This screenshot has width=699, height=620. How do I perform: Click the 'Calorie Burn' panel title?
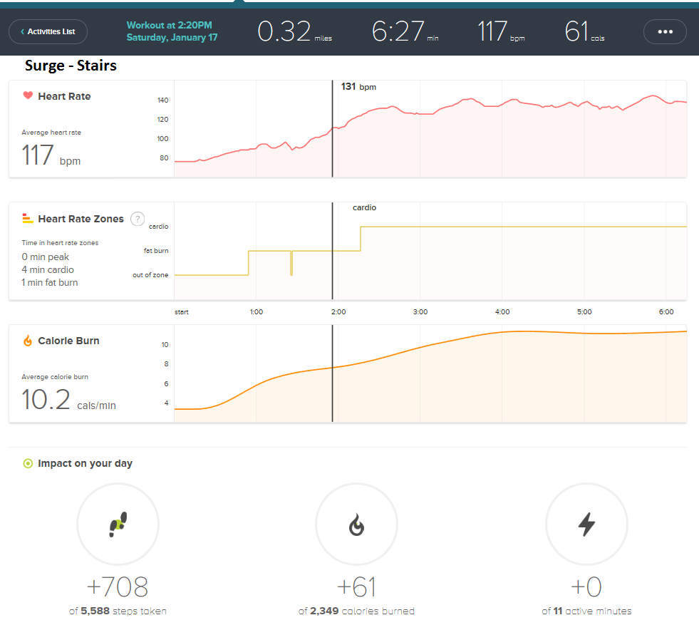[x=68, y=341]
